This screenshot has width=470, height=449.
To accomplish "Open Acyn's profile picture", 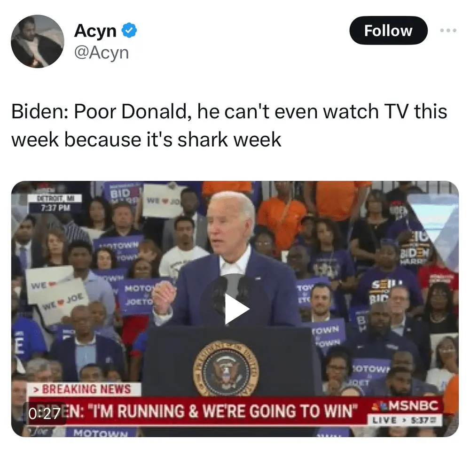I will (x=38, y=41).
